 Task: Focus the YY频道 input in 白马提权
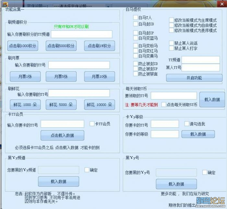[x=201, y=60]
